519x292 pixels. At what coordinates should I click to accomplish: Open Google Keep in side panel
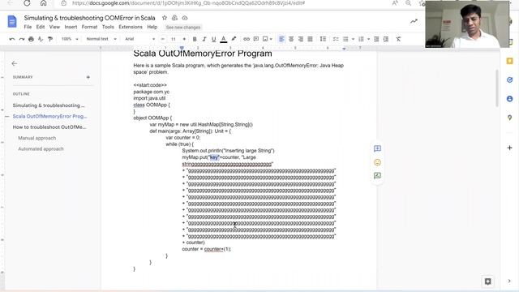click(x=510, y=61)
